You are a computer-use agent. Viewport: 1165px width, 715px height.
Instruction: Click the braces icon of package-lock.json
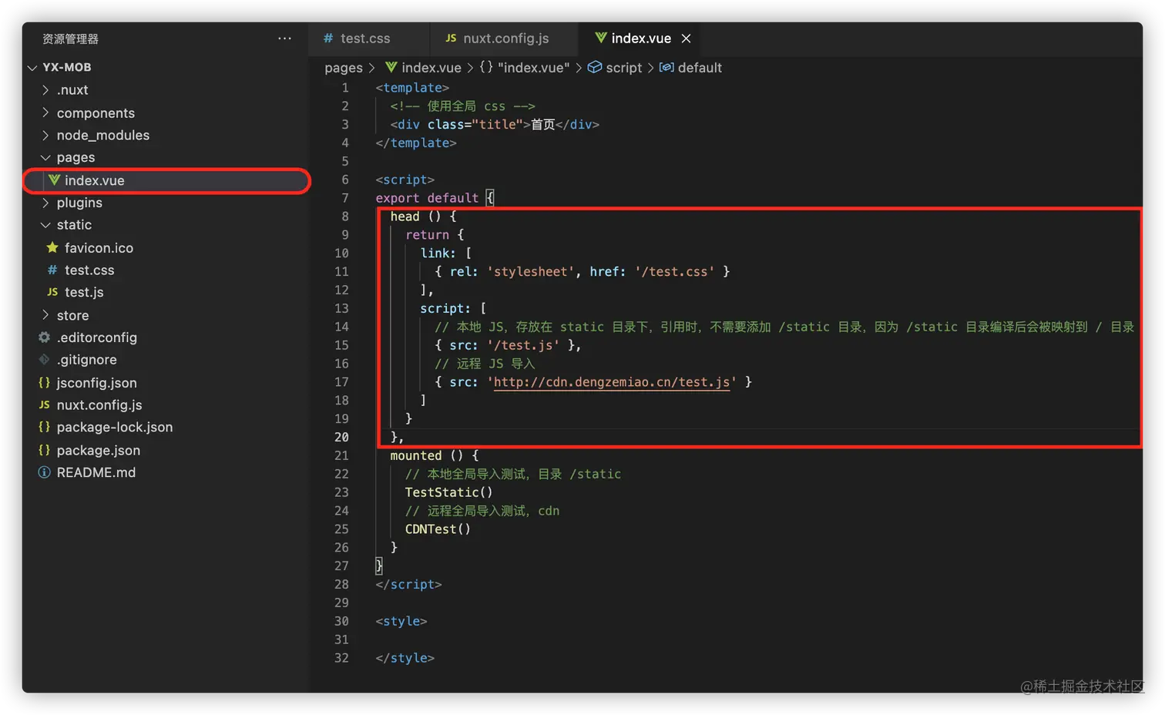tap(44, 427)
